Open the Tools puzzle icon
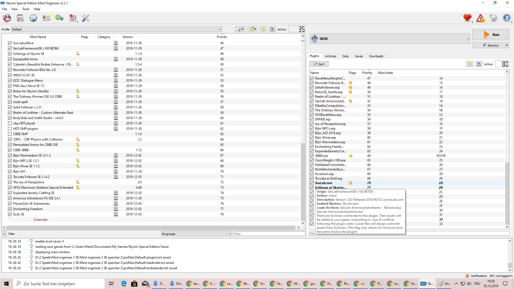Screen dimensions: 514x289 click(x=73, y=18)
